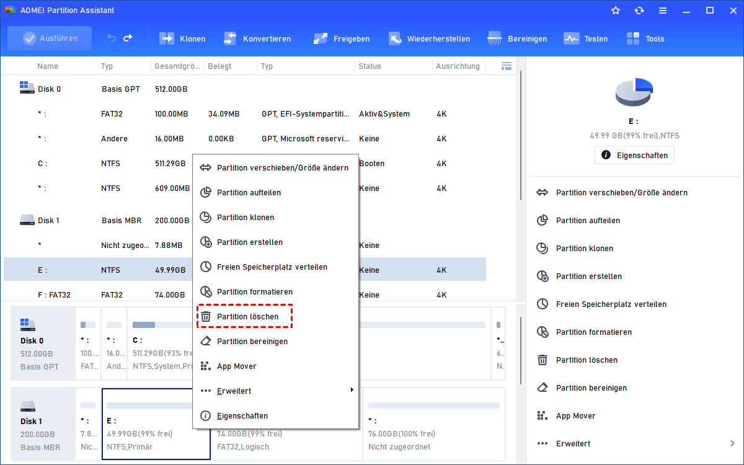The image size is (744, 465).
Task: Select 100MB FAT partition block on Disk 0
Action: pos(87,343)
